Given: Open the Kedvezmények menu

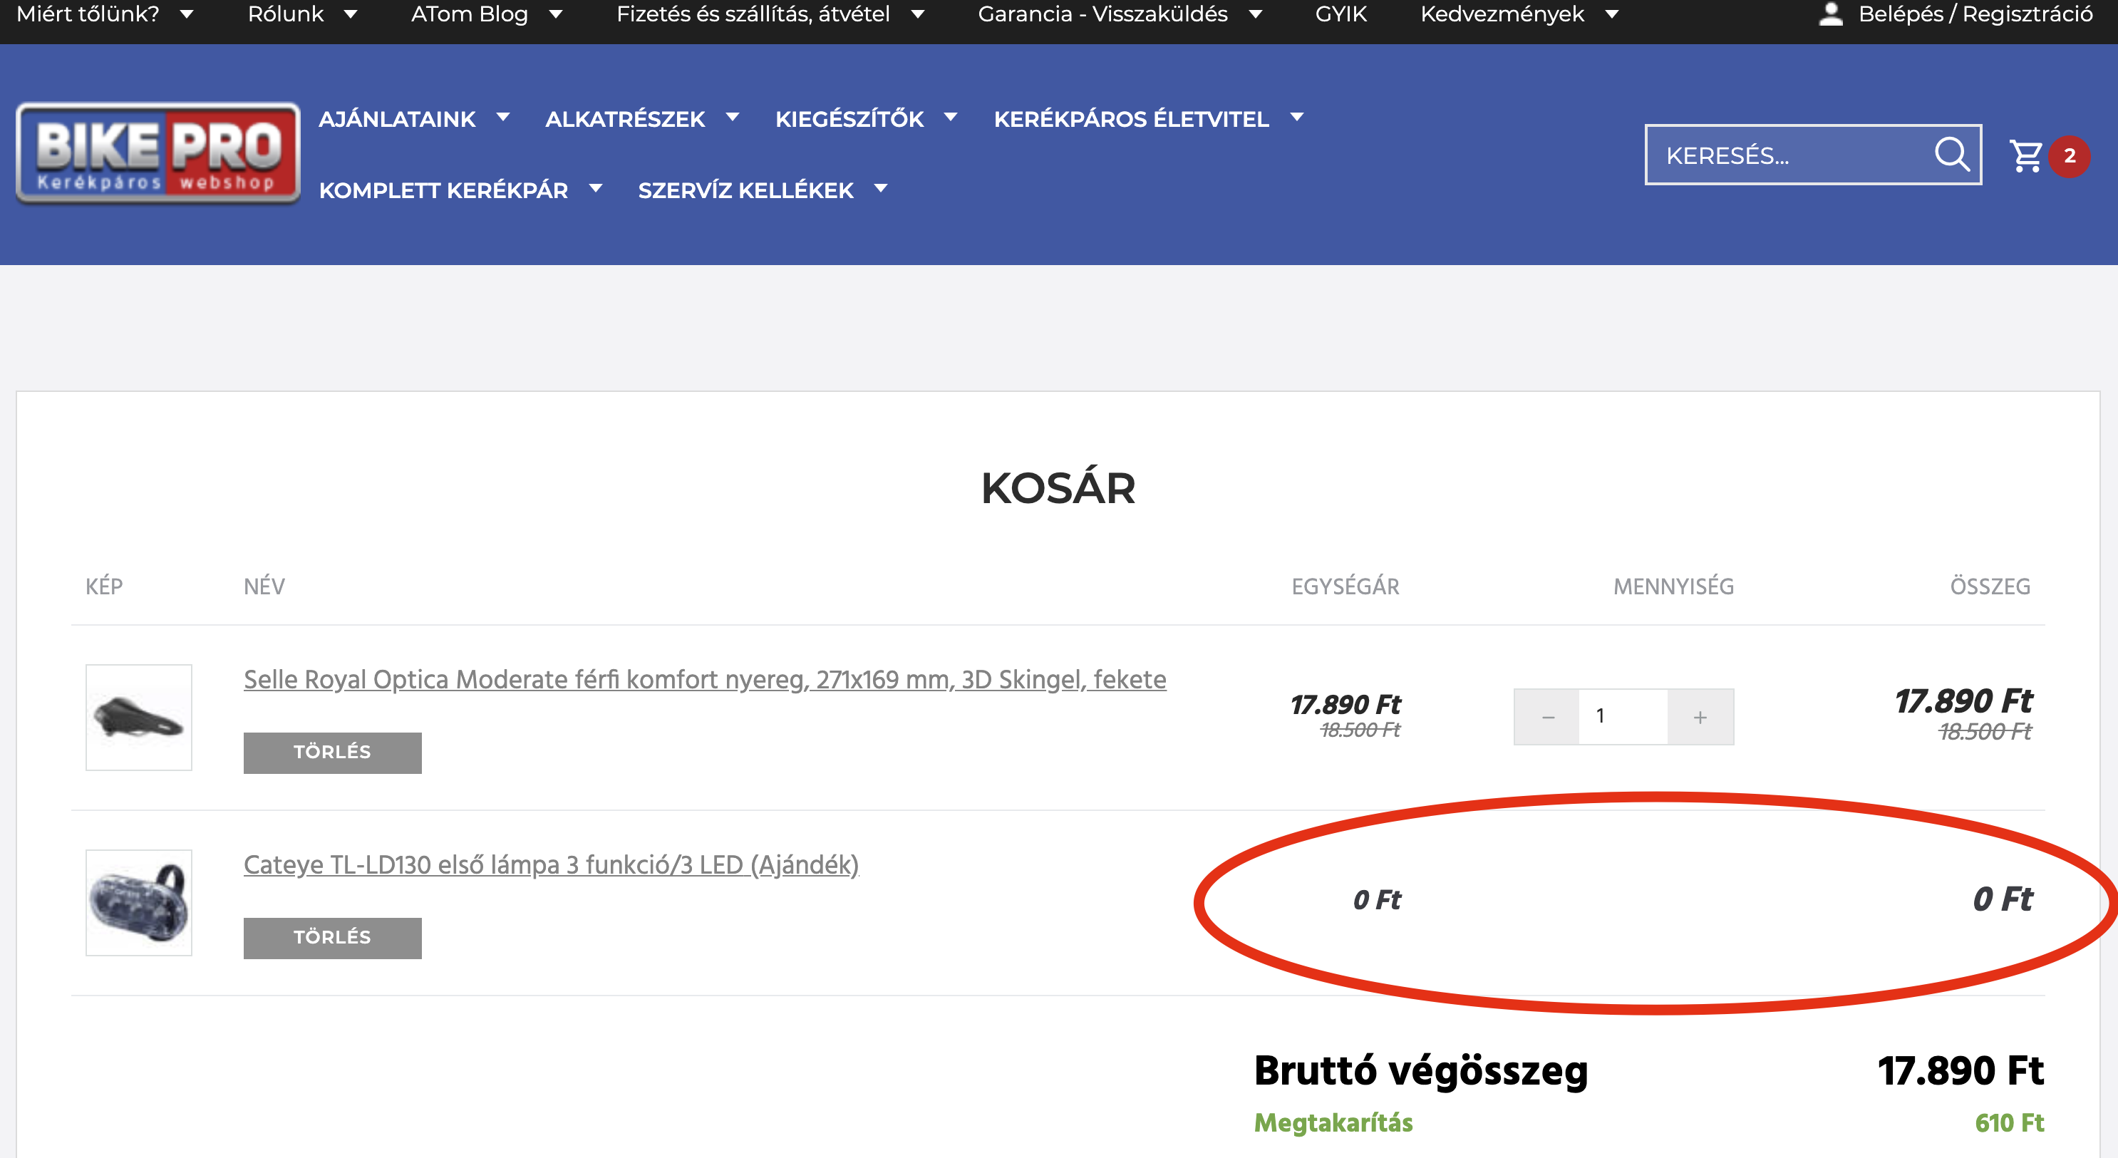Looking at the screenshot, I should pyautogui.click(x=1502, y=14).
